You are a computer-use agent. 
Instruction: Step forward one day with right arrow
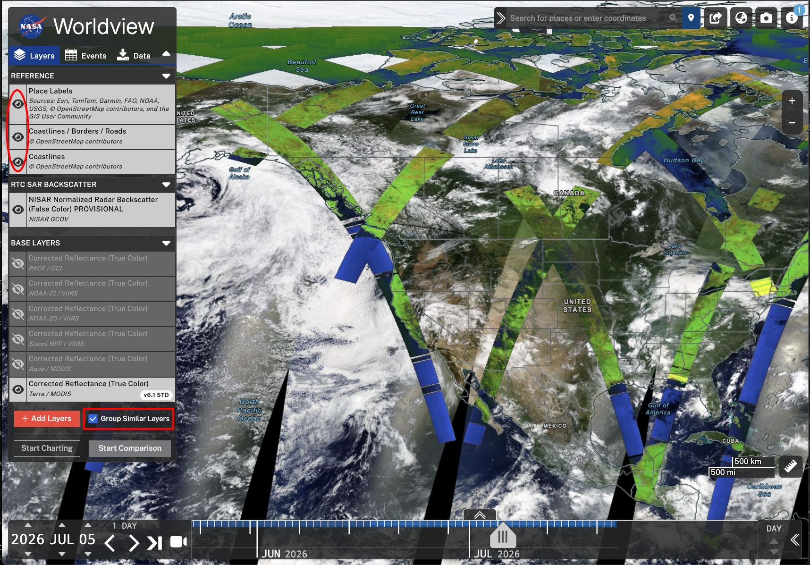(x=134, y=543)
